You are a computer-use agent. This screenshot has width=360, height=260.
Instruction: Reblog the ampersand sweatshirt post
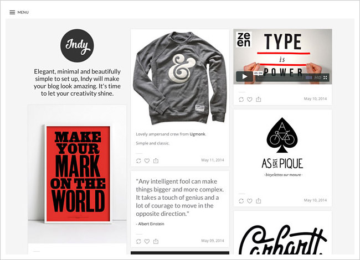pos(138,161)
